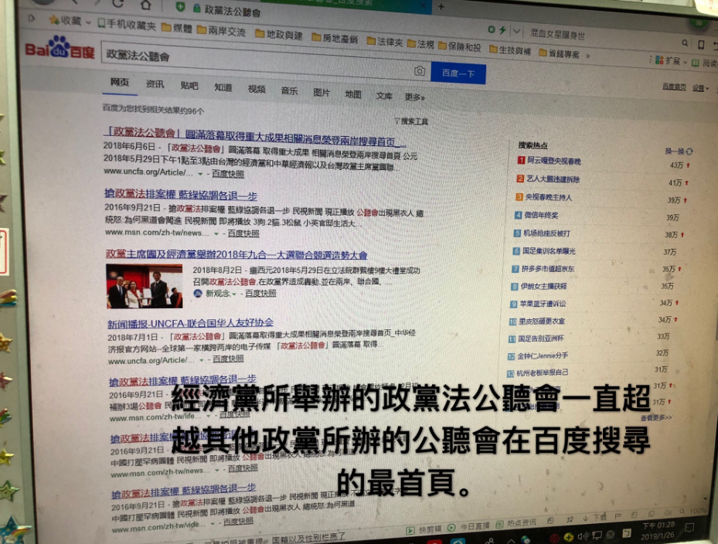This screenshot has height=544, width=718.
Task: Click the Baidu logo
Action: pyautogui.click(x=60, y=51)
